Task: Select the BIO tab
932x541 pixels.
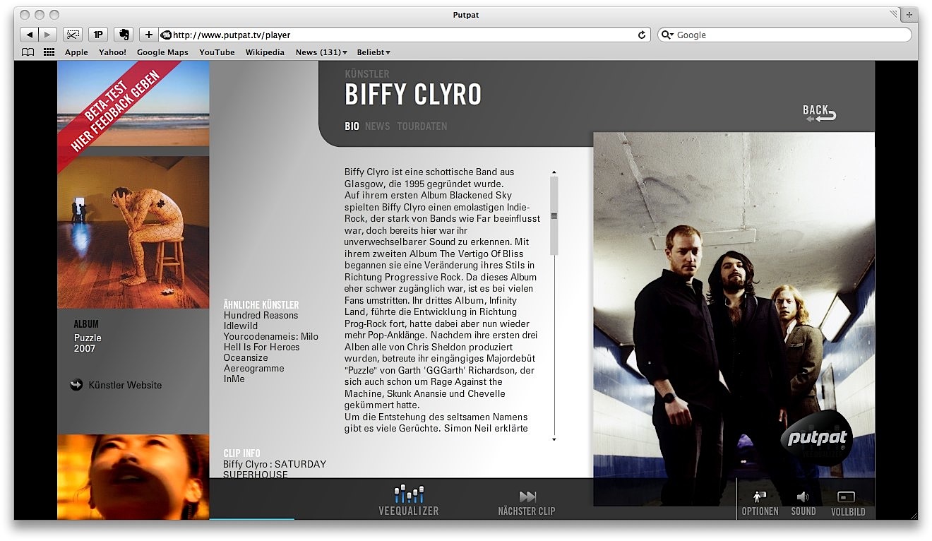Action: (x=352, y=126)
